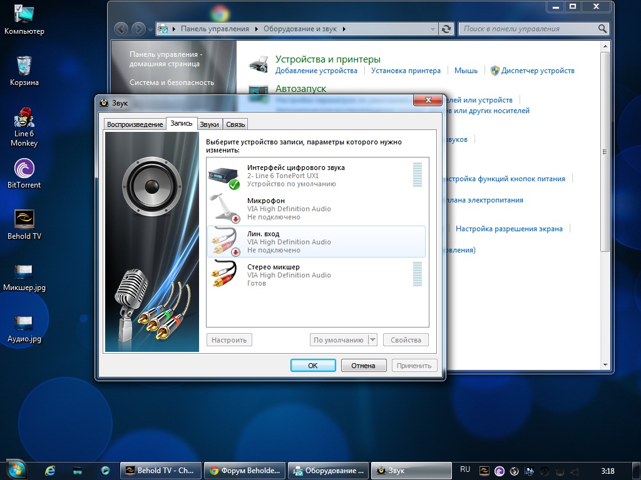
Task: Switch to the Звуки tab
Action: [209, 124]
